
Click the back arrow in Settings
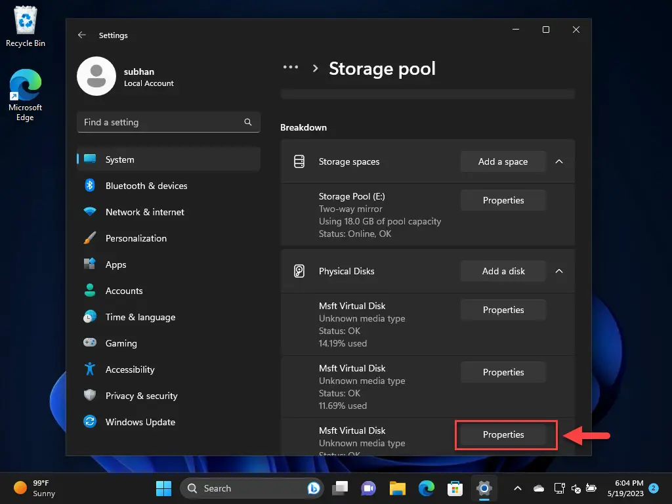82,35
